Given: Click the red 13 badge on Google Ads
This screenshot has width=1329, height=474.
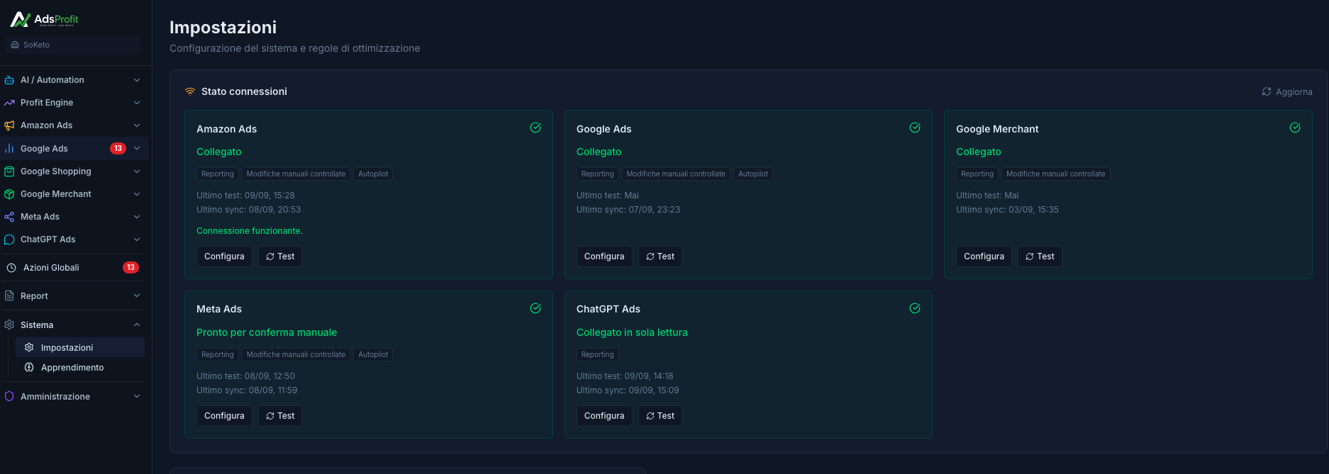Looking at the screenshot, I should click(x=118, y=149).
